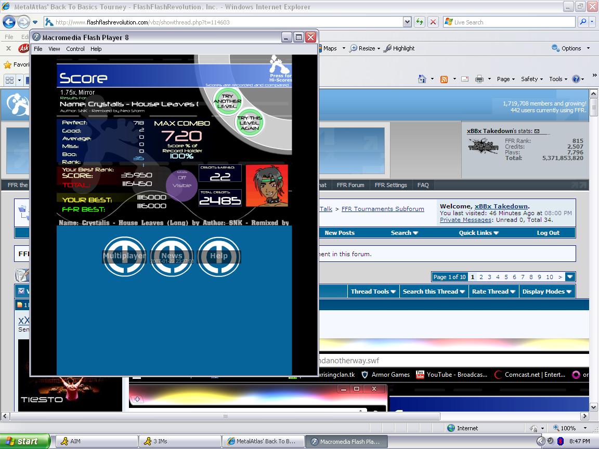Click Try This Level Again button
The height and width of the screenshot is (449, 599).
click(250, 123)
